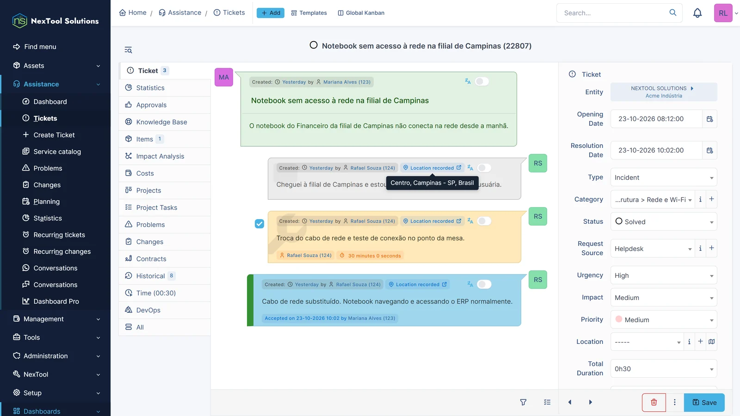Image resolution: width=740 pixels, height=416 pixels.
Task: Add new Location with plus icon
Action: [x=700, y=342]
